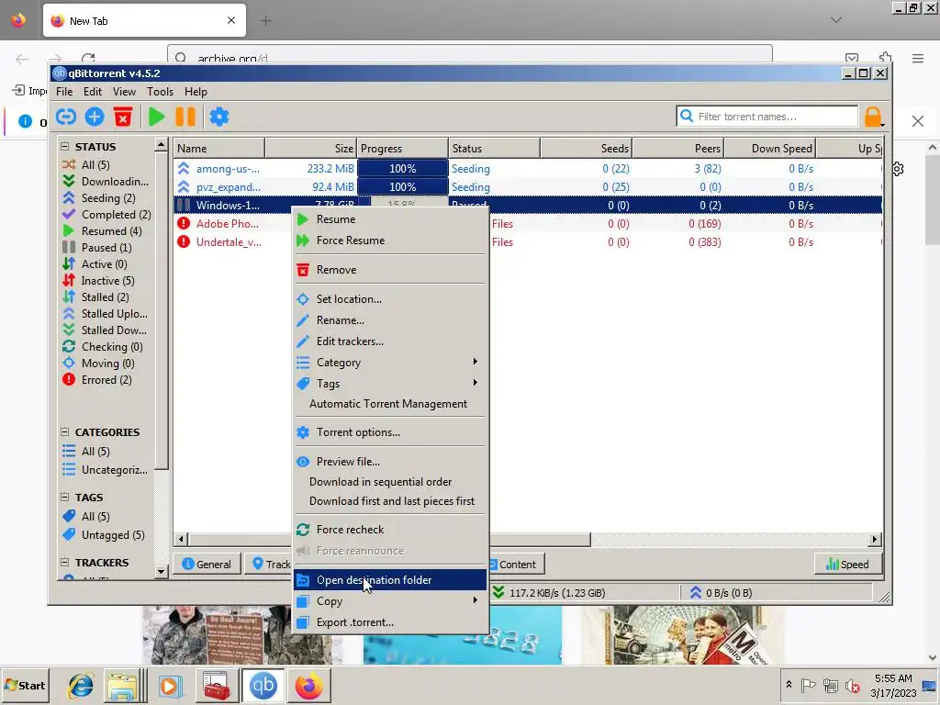Select the Downloading status filter
Viewport: 940px width, 705px height.
[106, 181]
